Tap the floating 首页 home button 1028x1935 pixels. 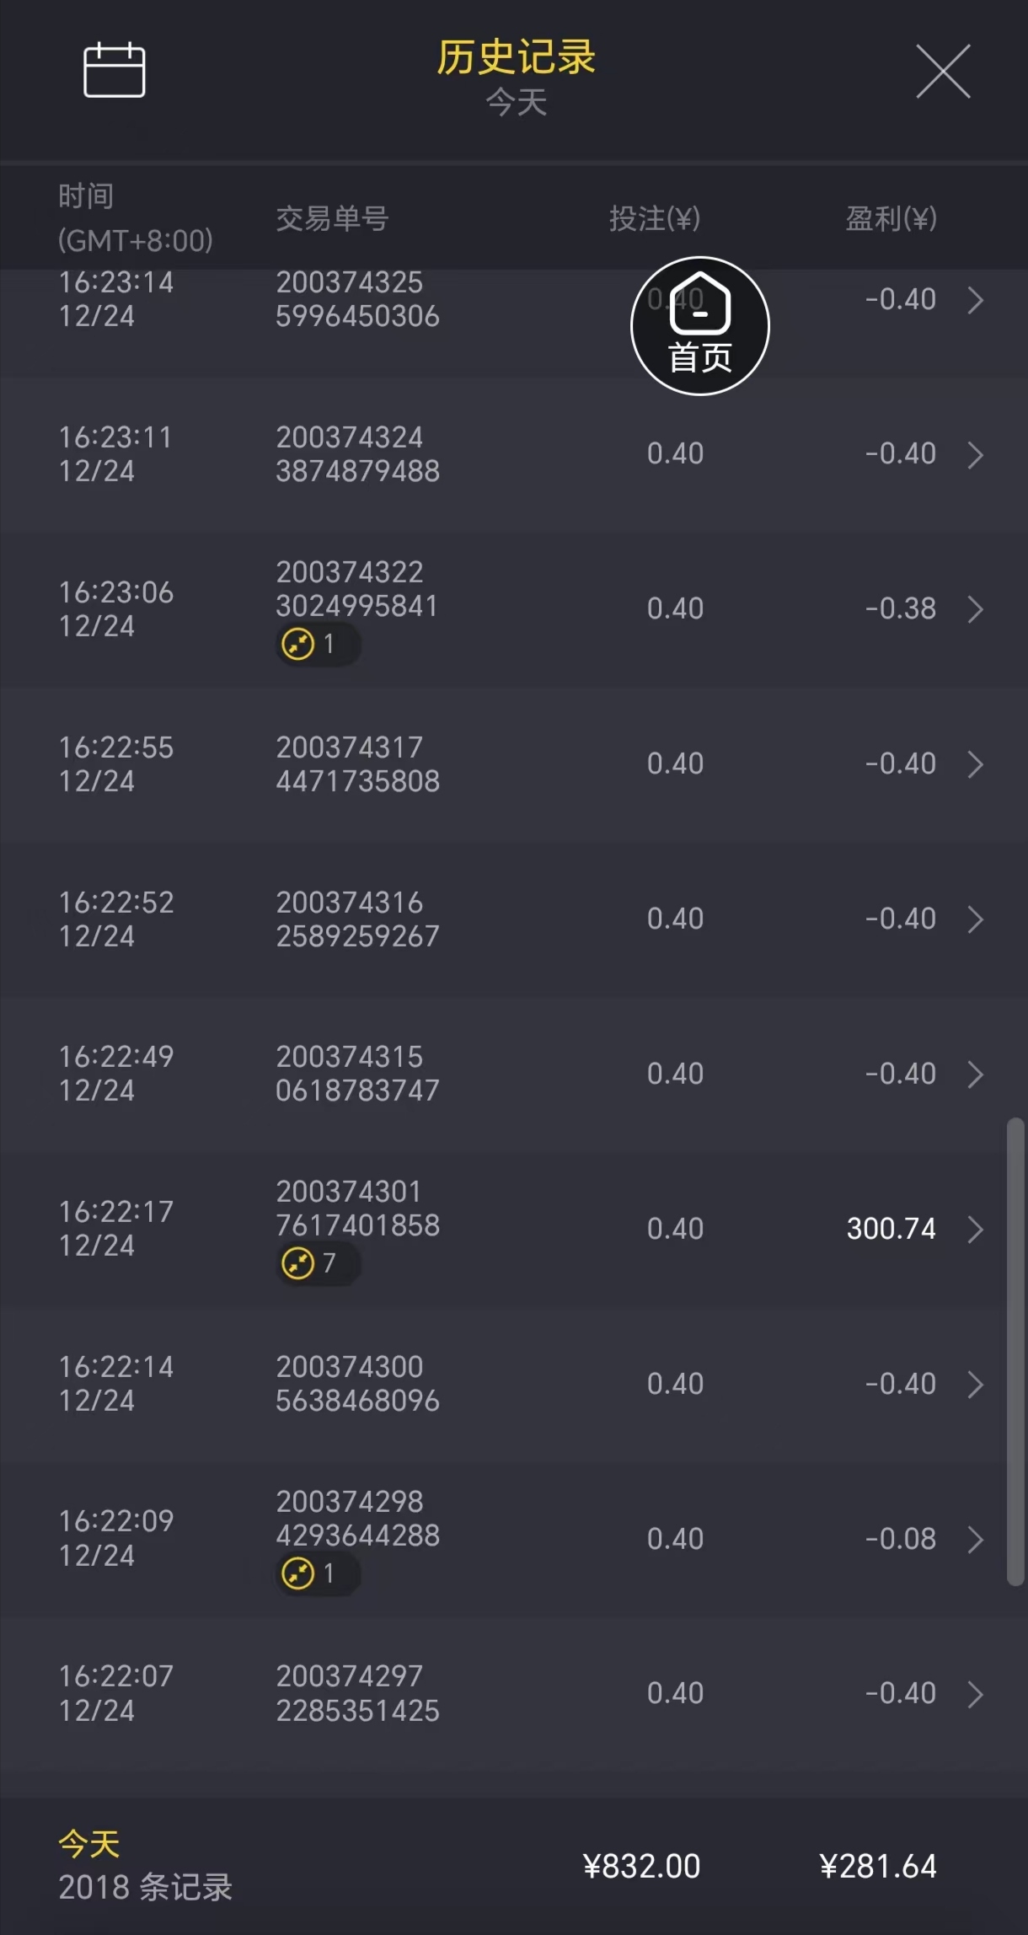pos(699,325)
